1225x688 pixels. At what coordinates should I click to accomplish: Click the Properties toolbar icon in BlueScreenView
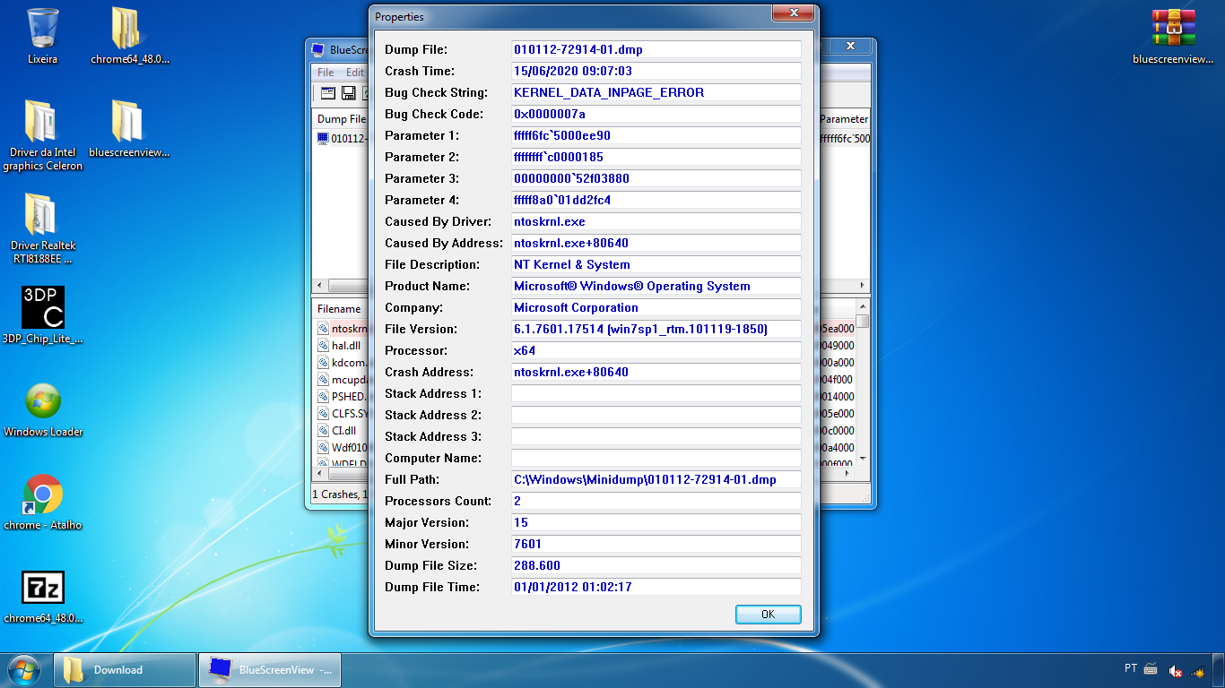point(327,93)
